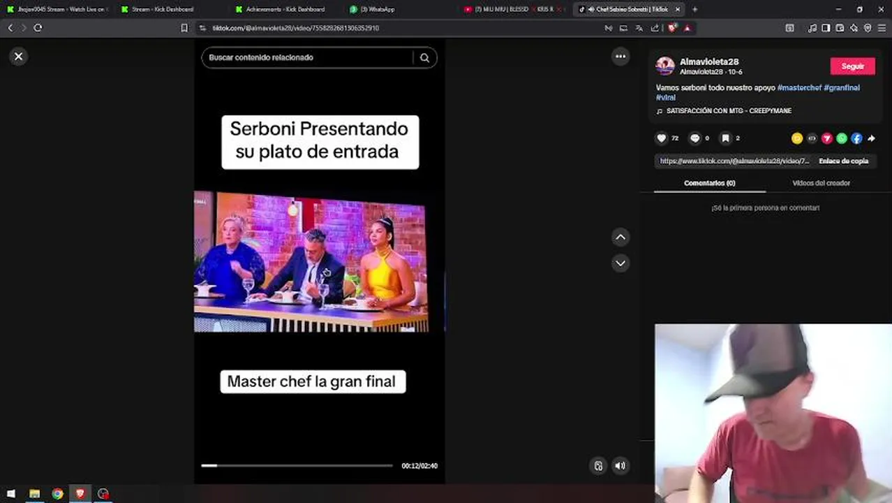Viewport: 892px width, 503px height.
Task: Open a new browser tab
Action: 694,9
